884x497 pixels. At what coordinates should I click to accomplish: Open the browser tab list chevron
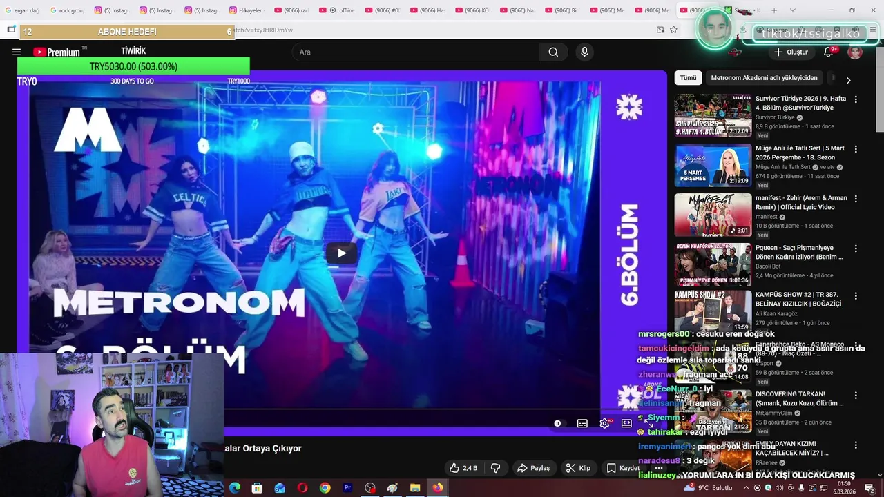[792, 10]
